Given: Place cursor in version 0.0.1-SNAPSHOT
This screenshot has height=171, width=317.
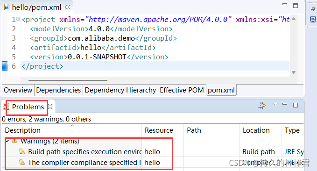Looking at the screenshot, I should pos(97,57).
